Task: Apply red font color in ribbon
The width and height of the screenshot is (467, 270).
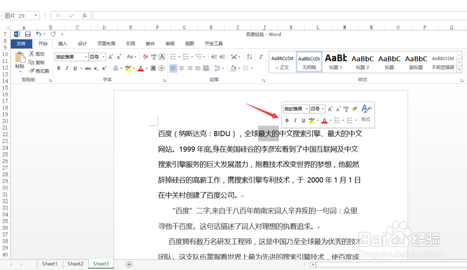Action: tap(141, 69)
